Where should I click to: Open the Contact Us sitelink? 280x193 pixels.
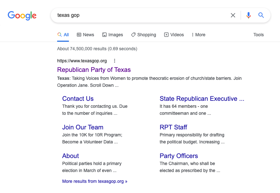point(78,99)
